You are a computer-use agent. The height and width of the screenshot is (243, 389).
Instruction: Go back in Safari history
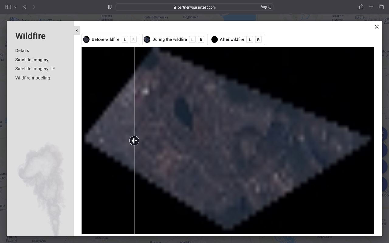click(25, 7)
